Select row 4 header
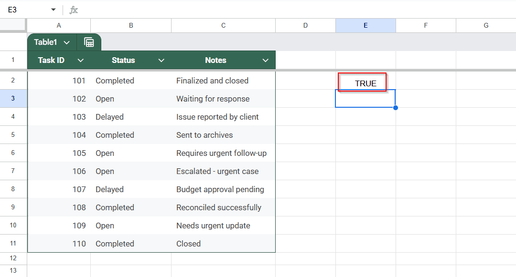The width and height of the screenshot is (516, 277). pos(13,116)
